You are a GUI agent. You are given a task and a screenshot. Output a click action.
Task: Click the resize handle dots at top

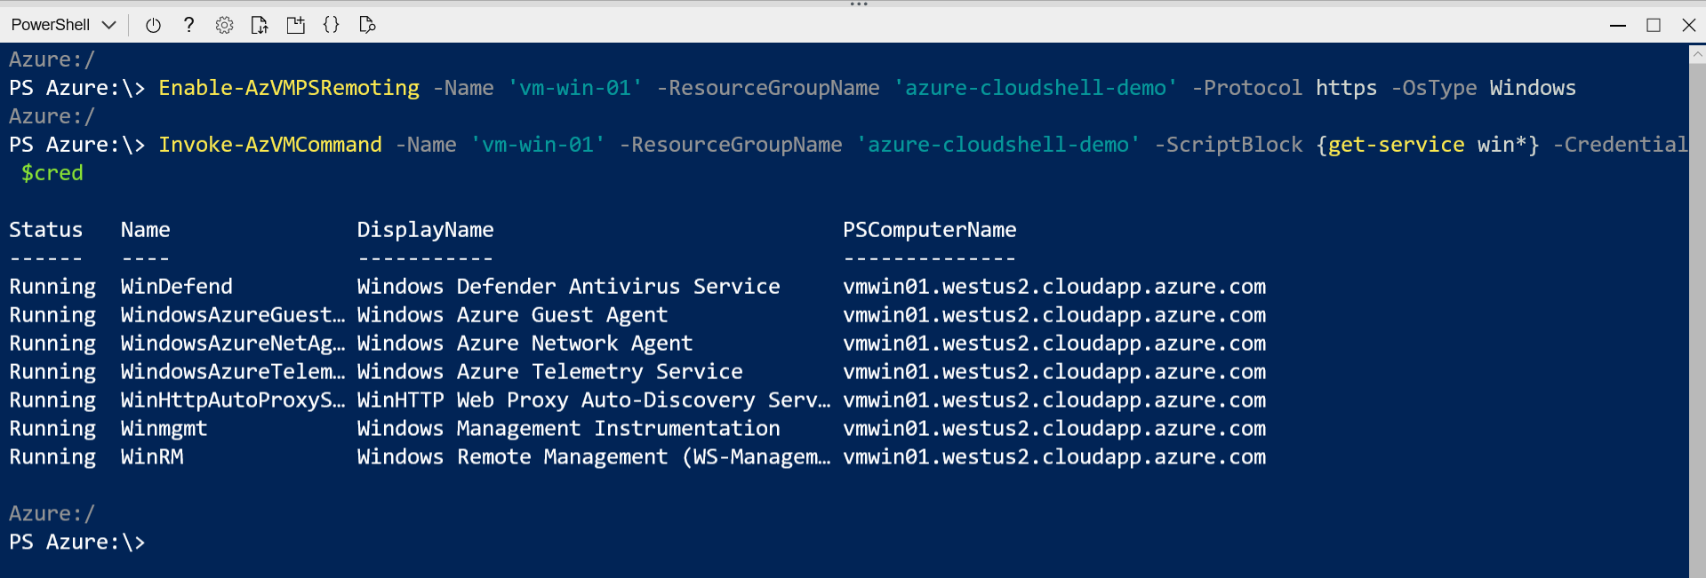[858, 4]
